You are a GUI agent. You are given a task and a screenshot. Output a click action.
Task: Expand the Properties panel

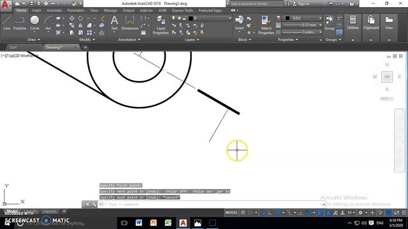288,39
